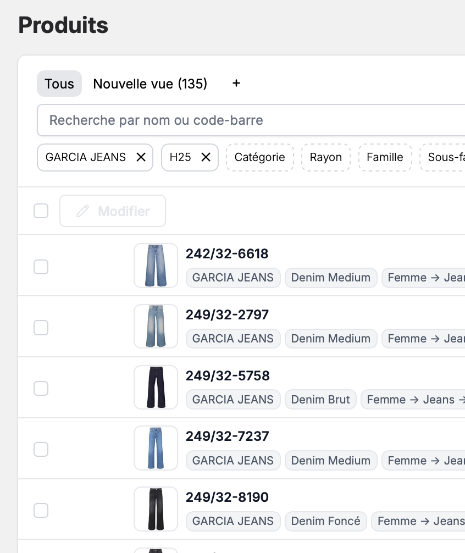Open the Nouvelle vue (135) tab
Screen dimensions: 465x553
[150, 84]
